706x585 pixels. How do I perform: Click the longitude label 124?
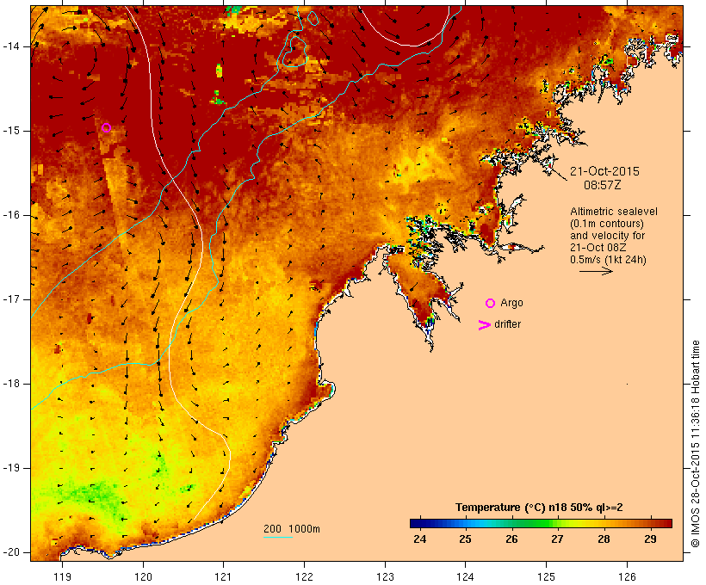tap(466, 577)
